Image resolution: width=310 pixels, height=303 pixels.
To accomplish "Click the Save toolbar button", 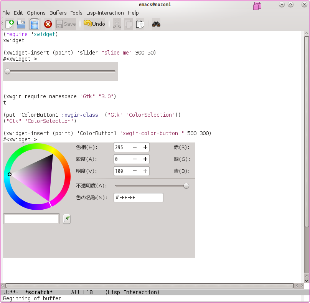I will [x=66, y=24].
